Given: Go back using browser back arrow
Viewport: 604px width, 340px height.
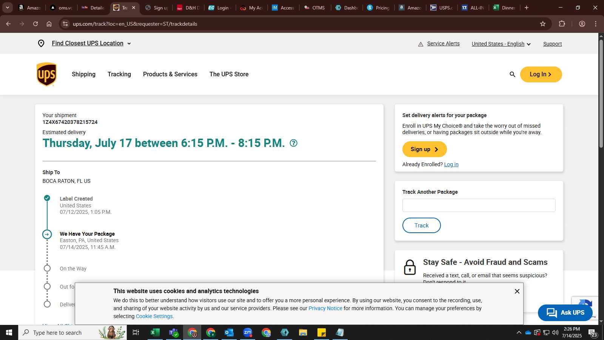Looking at the screenshot, I should pyautogui.click(x=8, y=24).
